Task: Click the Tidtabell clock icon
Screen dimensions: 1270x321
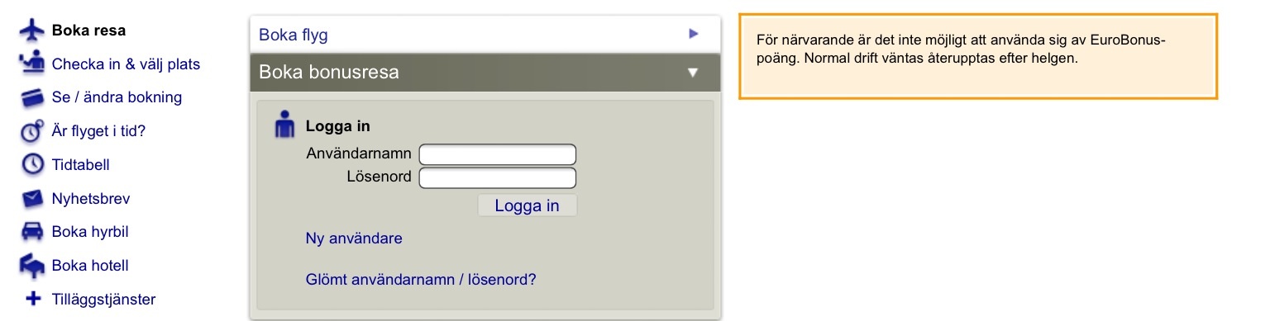Action: tap(32, 164)
